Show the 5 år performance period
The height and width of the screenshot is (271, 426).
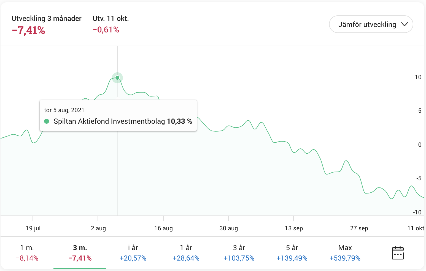pyautogui.click(x=292, y=253)
